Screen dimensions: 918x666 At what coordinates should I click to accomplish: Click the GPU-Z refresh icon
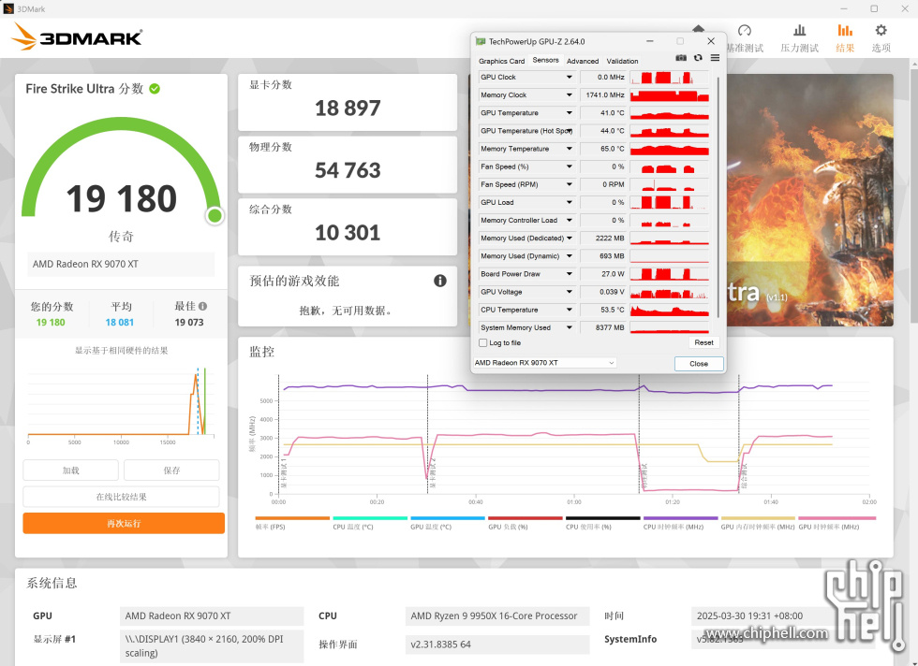pyautogui.click(x=698, y=58)
